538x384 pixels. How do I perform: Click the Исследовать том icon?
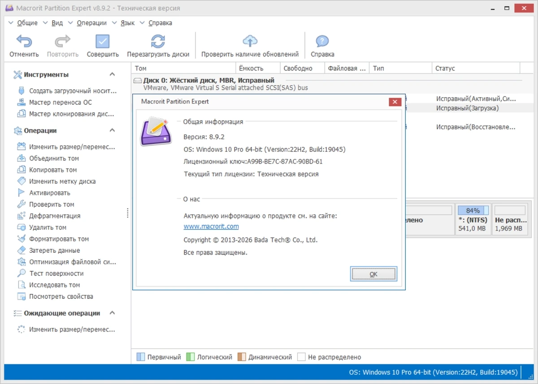pos(21,285)
